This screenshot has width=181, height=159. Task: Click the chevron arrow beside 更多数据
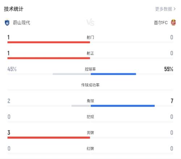coord(174,9)
